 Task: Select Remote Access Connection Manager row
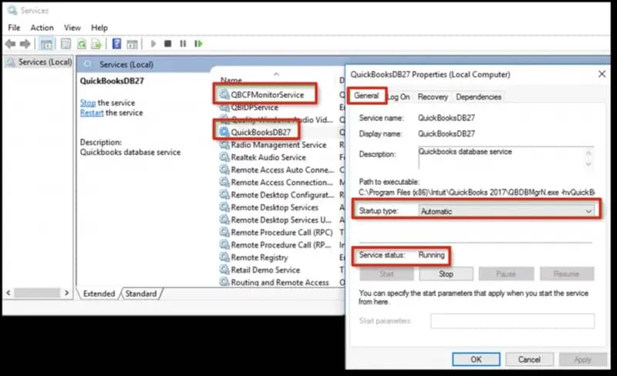pyautogui.click(x=282, y=183)
